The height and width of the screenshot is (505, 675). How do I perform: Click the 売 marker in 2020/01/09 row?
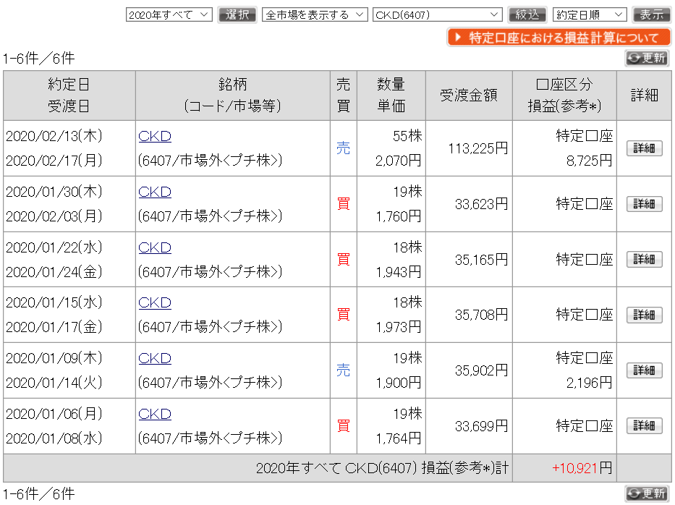tap(343, 370)
